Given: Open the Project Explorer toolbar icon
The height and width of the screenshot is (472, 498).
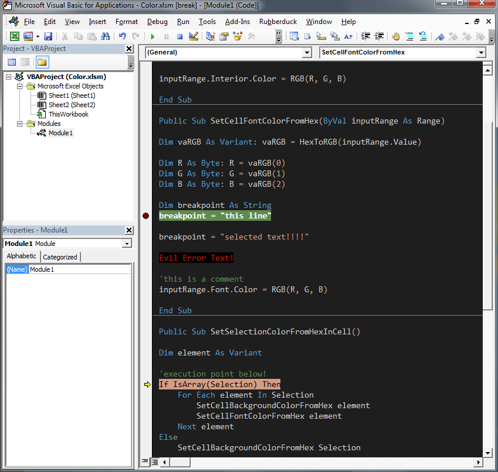Looking at the screenshot, I should coord(210,36).
